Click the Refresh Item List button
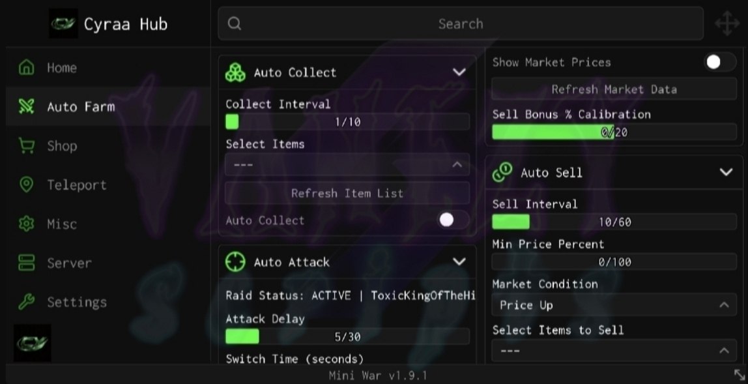The image size is (748, 384). click(x=347, y=193)
